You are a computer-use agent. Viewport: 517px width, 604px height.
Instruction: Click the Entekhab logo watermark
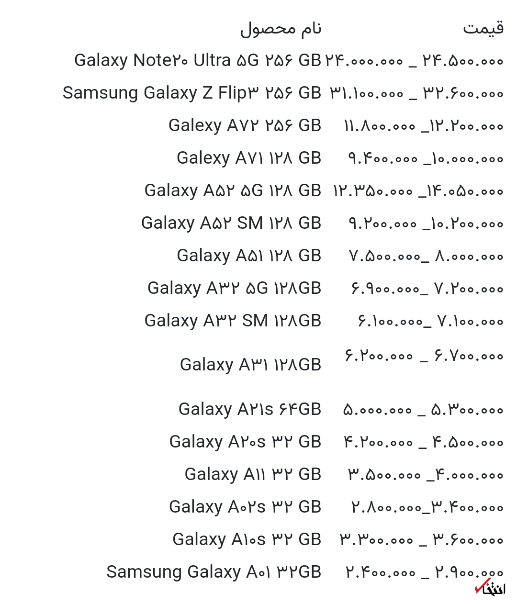[x=490, y=588]
